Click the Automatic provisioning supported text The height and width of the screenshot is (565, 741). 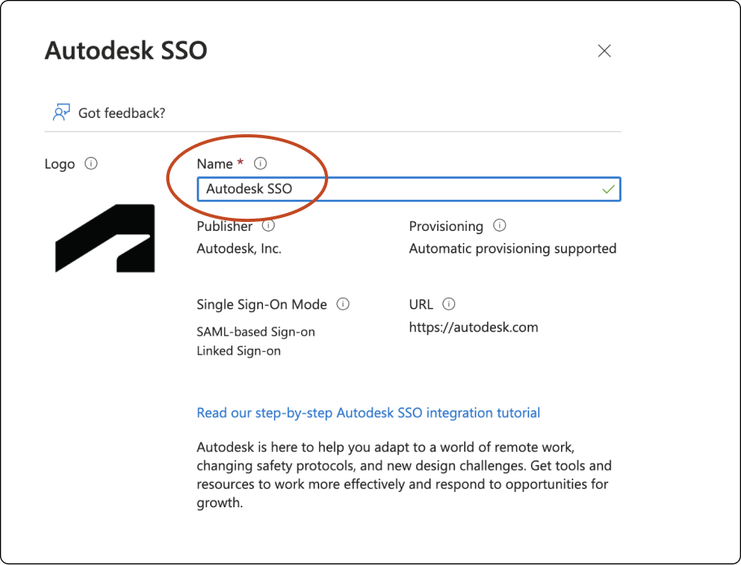click(x=512, y=248)
